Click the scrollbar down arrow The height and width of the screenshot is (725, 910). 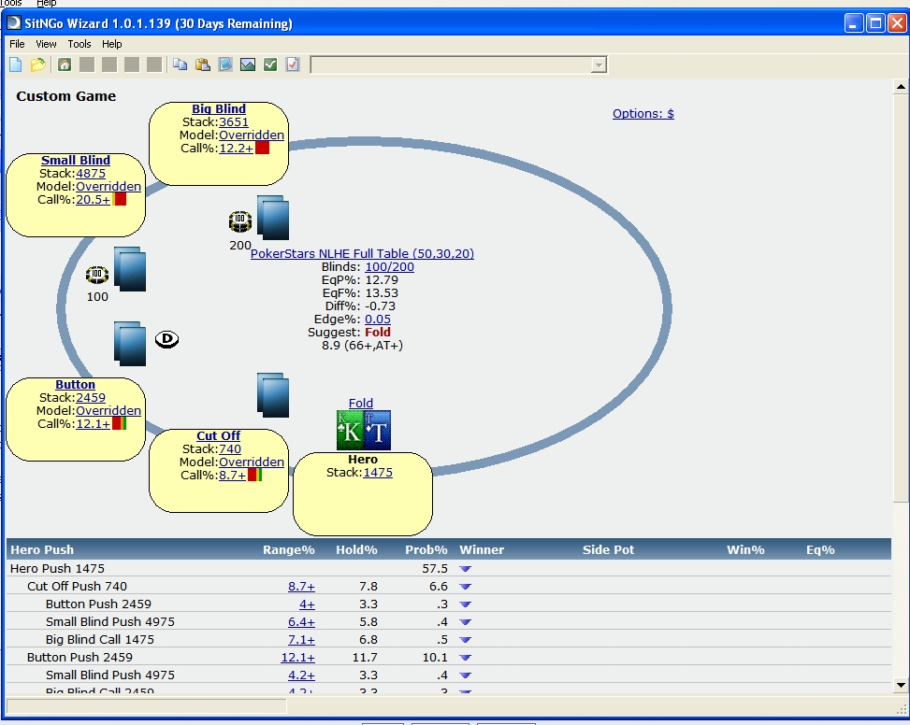click(900, 685)
